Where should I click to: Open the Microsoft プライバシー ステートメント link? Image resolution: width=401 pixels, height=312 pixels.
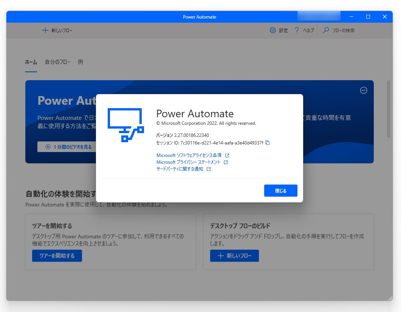pos(189,163)
